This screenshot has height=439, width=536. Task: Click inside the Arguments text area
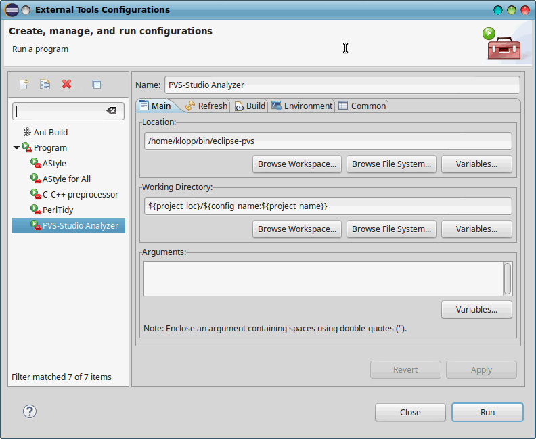(x=323, y=279)
